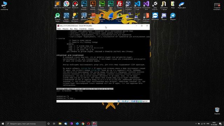Click the Cortana circle on taskbar
The width and height of the screenshot is (224, 126).
pos(48,124)
